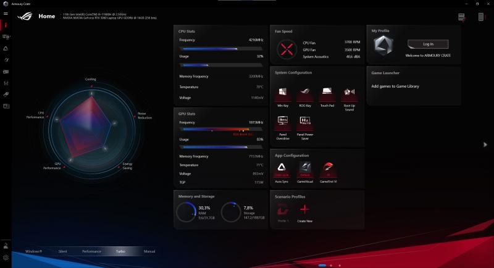Show next page with the right arrow

485,144
